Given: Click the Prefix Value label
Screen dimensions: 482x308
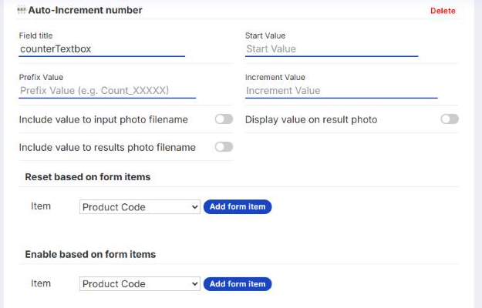Looking at the screenshot, I should click(41, 77).
